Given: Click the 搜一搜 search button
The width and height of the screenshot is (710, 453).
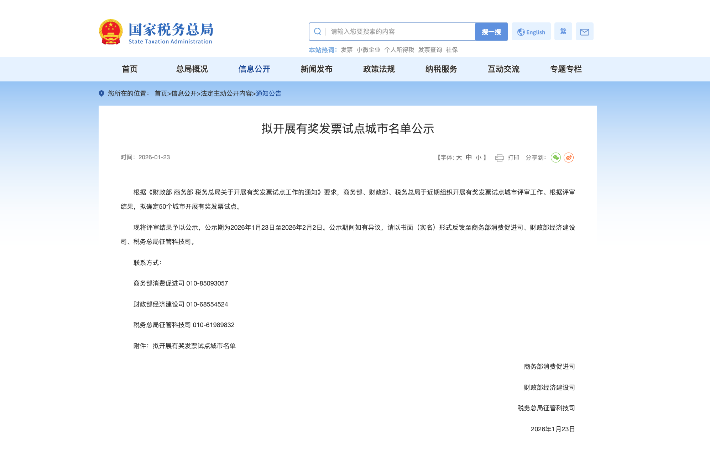Looking at the screenshot, I should [x=491, y=32].
